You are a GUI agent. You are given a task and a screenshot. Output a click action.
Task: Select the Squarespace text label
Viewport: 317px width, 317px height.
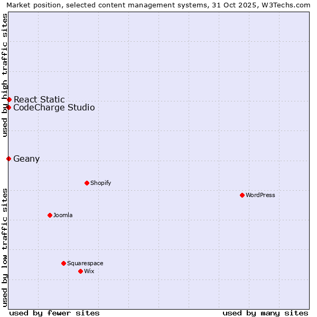(x=85, y=263)
